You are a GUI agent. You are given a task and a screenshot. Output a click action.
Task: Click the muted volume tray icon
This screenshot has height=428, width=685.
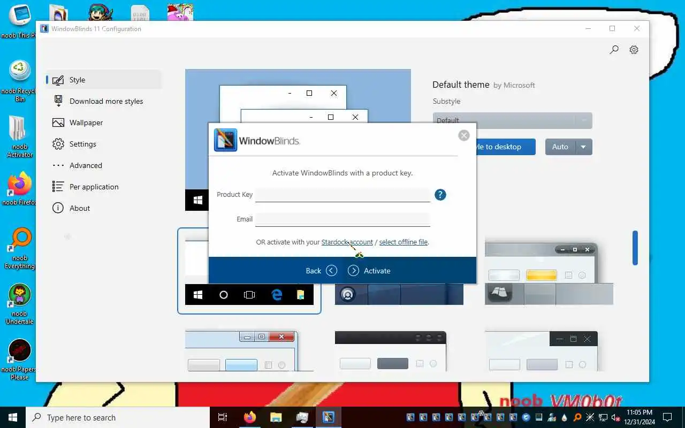615,417
